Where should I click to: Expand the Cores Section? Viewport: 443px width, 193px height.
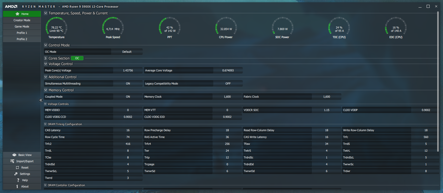coord(46,58)
